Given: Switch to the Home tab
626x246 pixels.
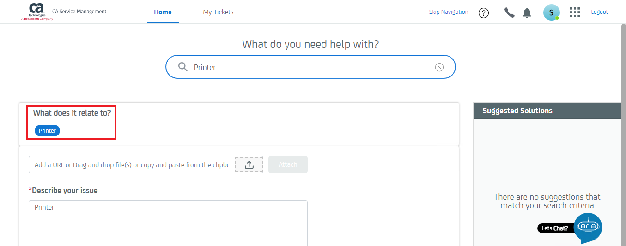Looking at the screenshot, I should coord(163,12).
